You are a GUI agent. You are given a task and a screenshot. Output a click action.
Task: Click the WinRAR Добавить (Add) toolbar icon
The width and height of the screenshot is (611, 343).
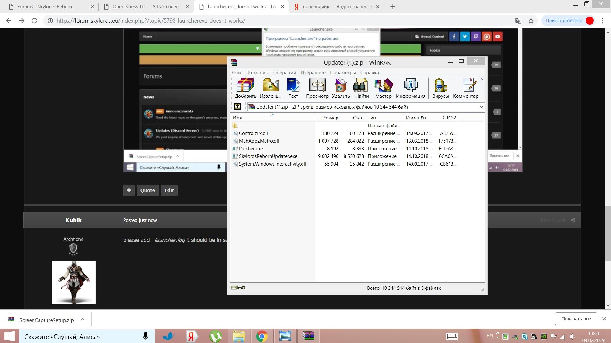pyautogui.click(x=245, y=88)
